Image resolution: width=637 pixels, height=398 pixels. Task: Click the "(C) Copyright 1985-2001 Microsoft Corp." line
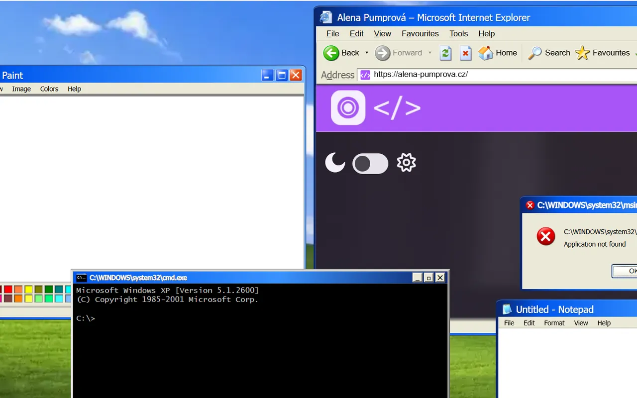tap(167, 299)
